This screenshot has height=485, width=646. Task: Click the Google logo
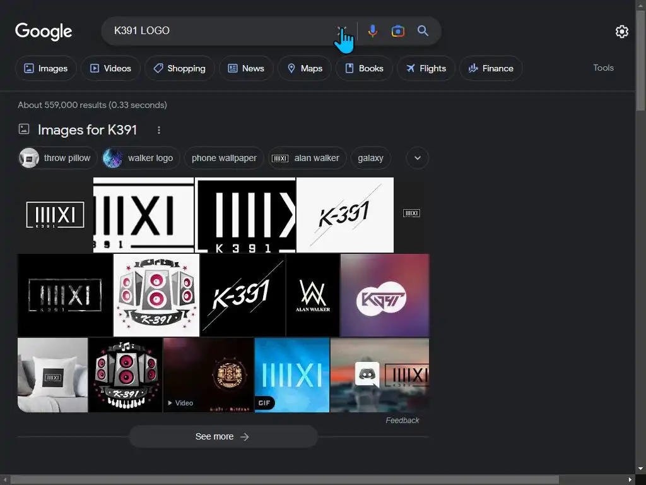[44, 32]
